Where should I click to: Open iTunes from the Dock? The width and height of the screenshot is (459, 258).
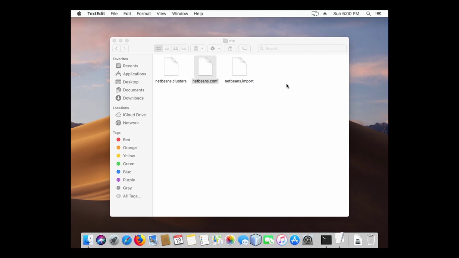click(282, 240)
